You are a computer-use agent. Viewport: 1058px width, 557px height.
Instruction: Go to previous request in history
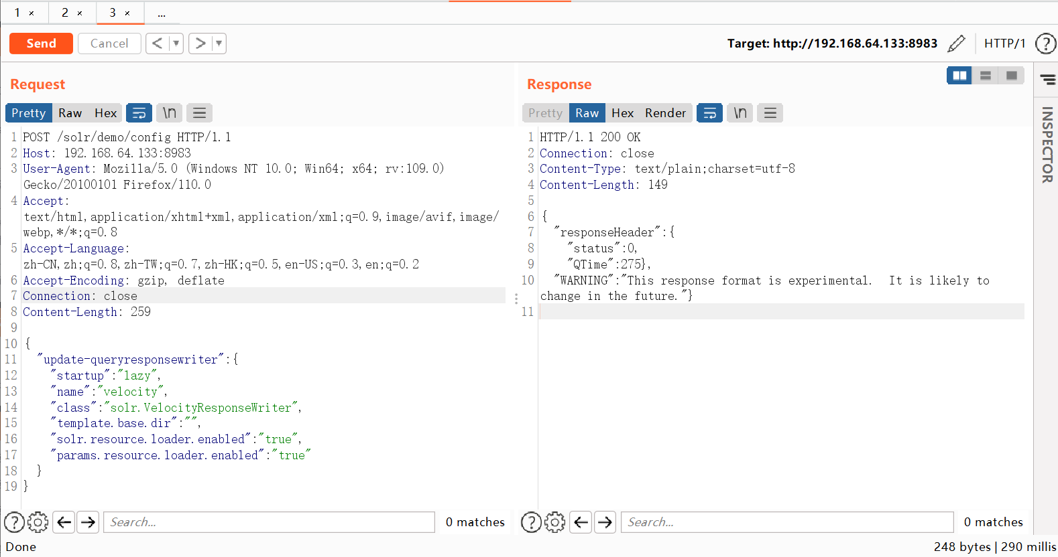[158, 44]
